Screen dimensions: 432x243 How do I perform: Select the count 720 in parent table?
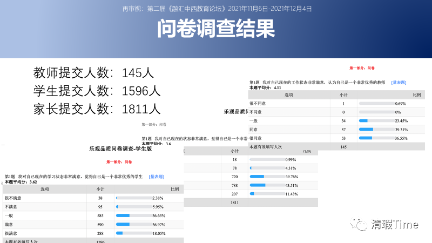click(234, 177)
